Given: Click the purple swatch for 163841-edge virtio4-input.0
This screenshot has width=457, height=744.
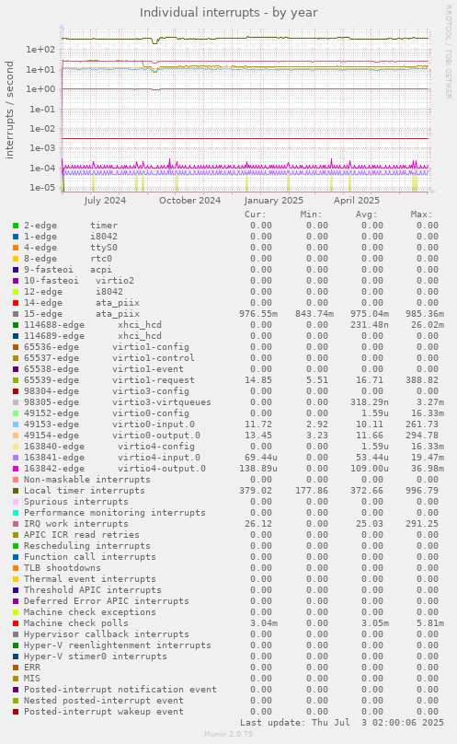Looking at the screenshot, I should [16, 458].
